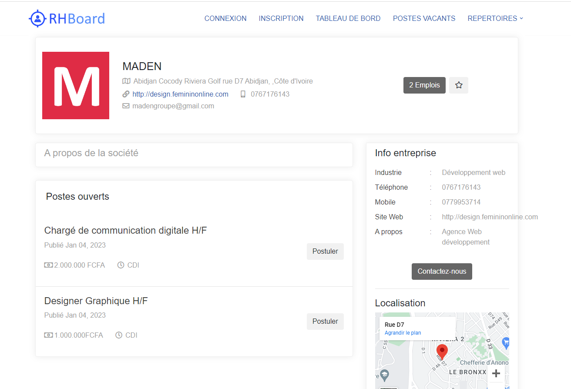
Task: Click the link icon beside website URL
Action: tap(126, 94)
